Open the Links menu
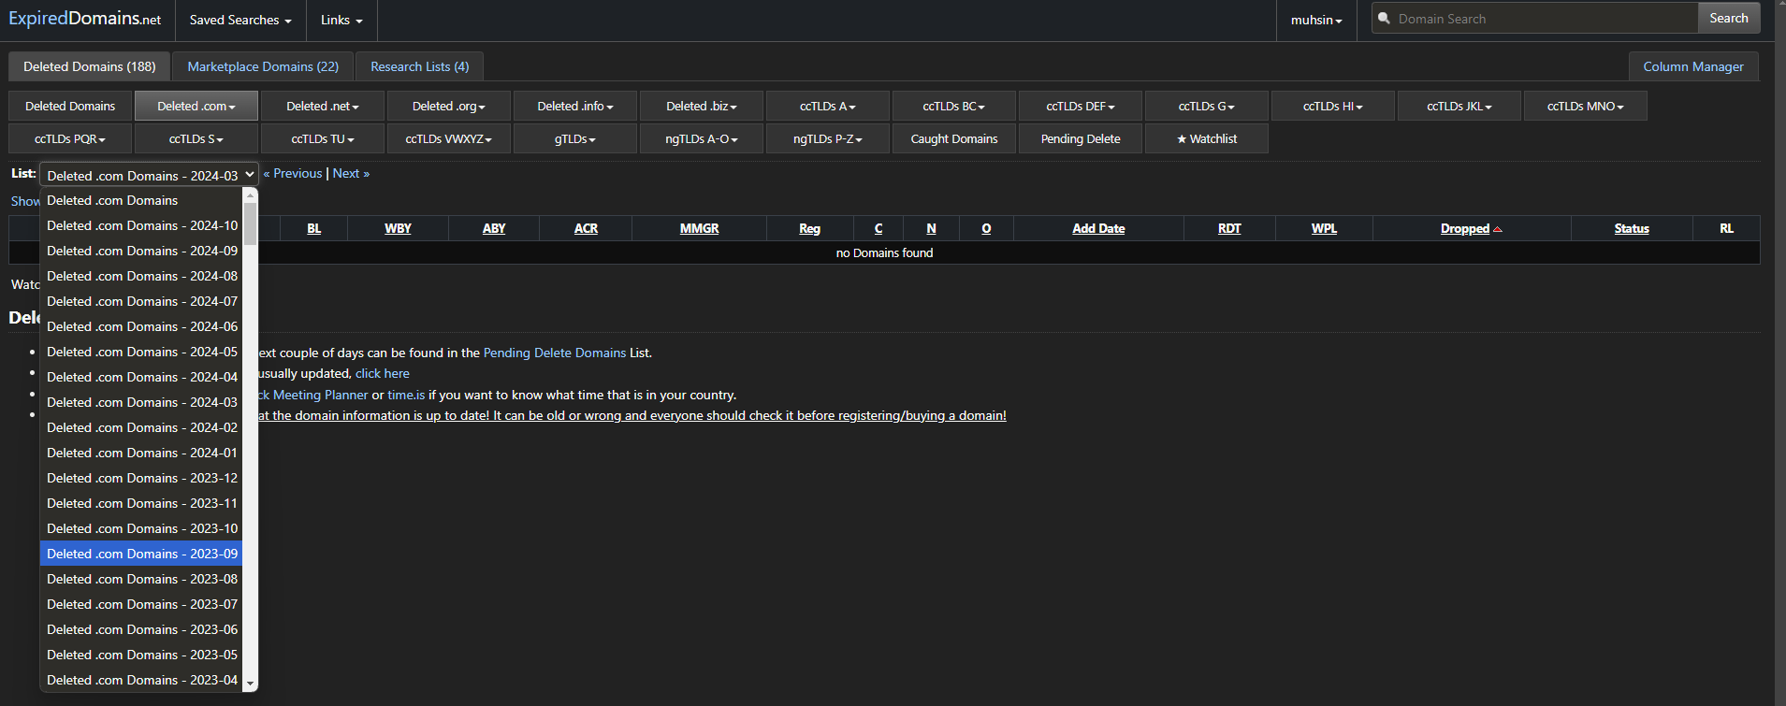Screen dimensions: 1786x706 click(x=341, y=20)
